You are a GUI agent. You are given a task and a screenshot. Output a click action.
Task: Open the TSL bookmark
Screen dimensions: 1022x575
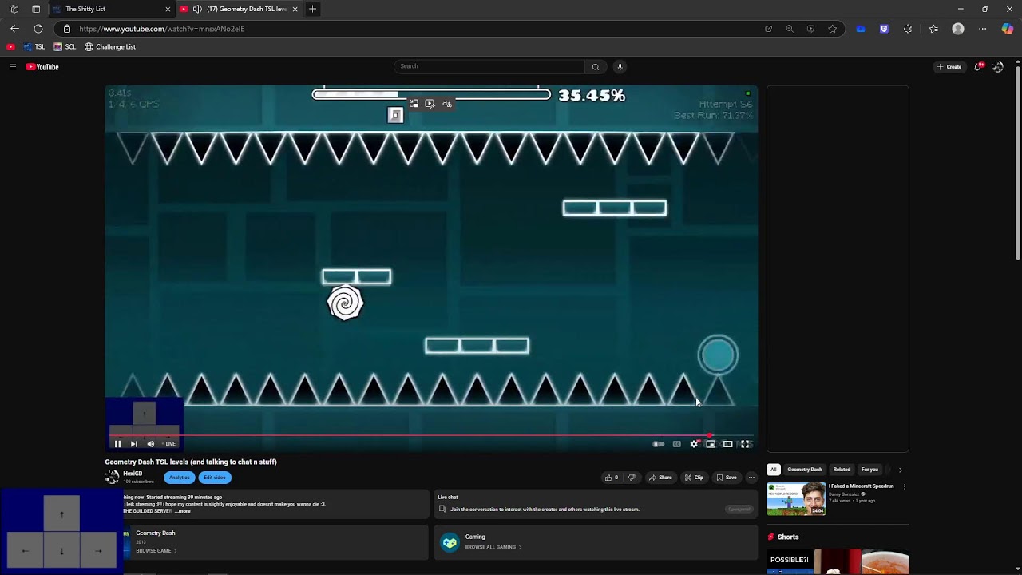(x=34, y=47)
